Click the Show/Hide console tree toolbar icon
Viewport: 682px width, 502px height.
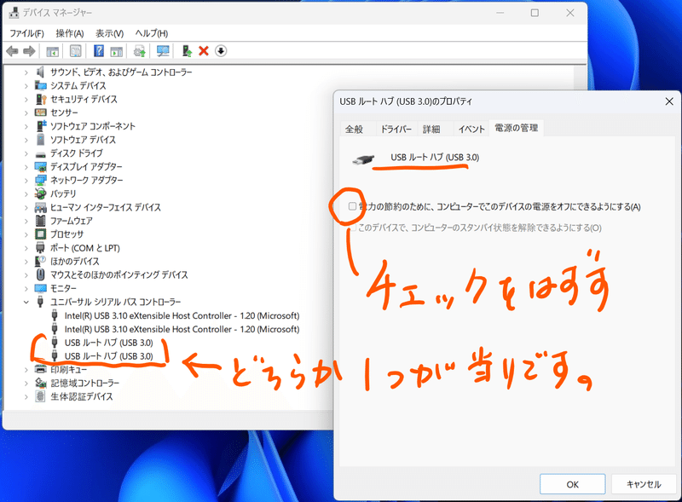point(53,51)
